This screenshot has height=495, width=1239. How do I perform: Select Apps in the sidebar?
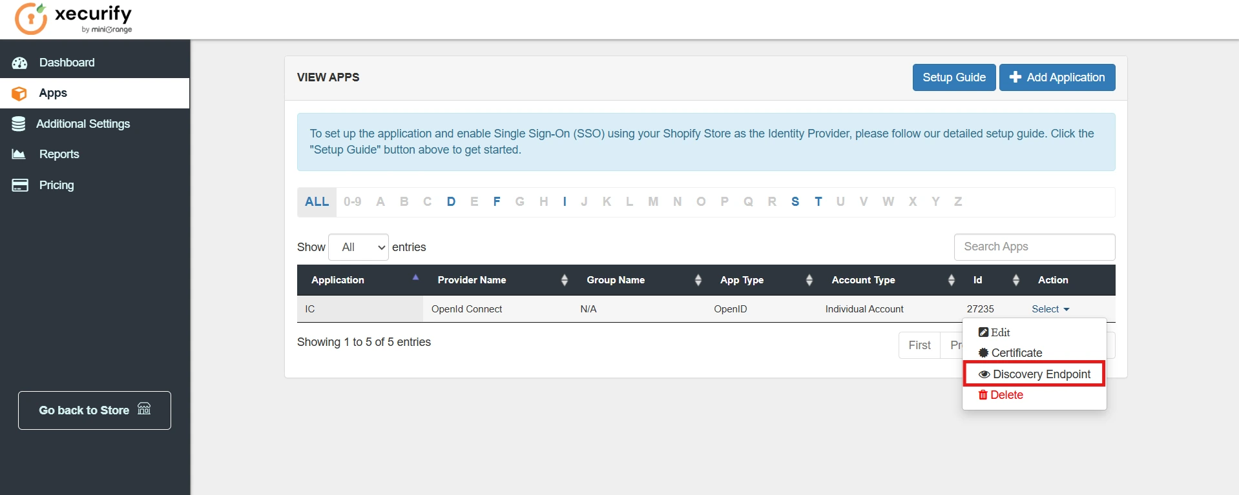click(95, 93)
